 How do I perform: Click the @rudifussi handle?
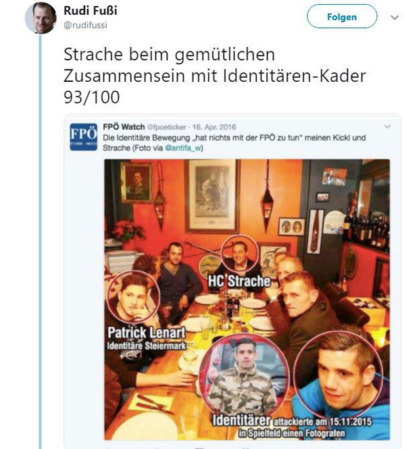(x=85, y=25)
